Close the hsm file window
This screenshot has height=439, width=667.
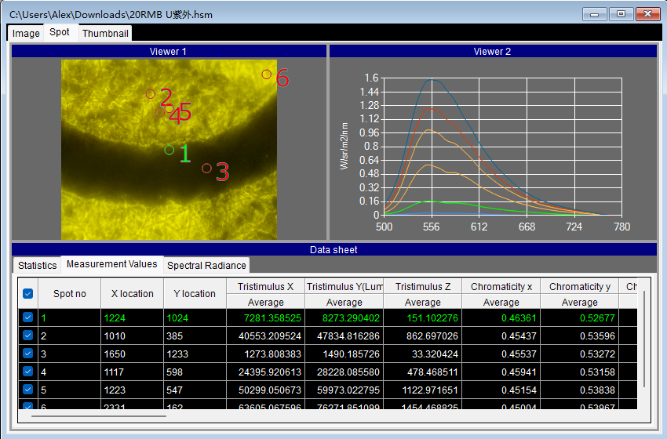point(647,14)
